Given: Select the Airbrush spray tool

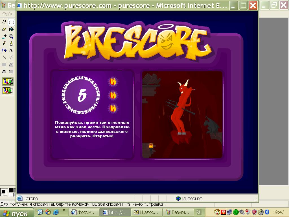Looking at the screenshot, I should tap(4, 51).
